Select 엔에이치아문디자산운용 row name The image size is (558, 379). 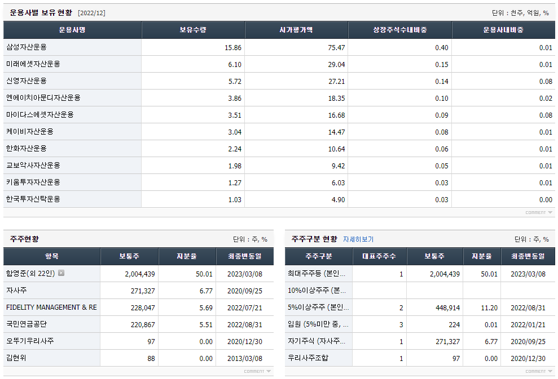coord(43,97)
